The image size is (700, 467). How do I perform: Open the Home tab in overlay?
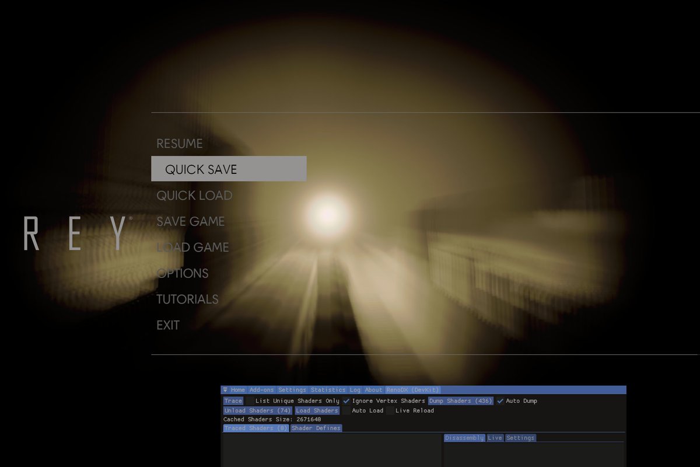click(x=237, y=390)
